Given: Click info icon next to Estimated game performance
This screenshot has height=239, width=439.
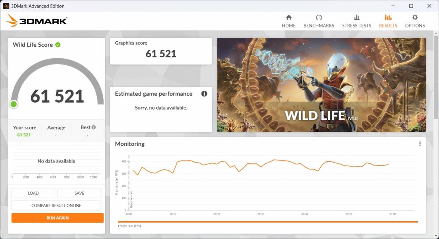Looking at the screenshot, I should [x=204, y=94].
